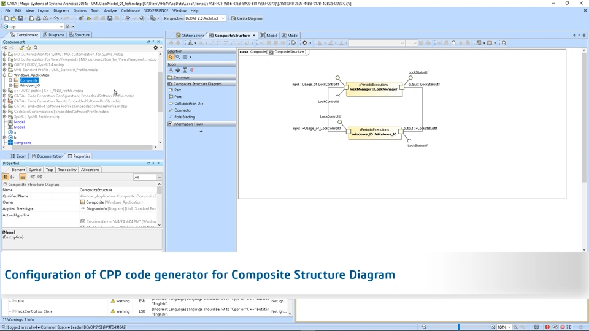Click the yellow open-in-tree icon in Containment toolbar
The width and height of the screenshot is (589, 331).
pos(21,48)
